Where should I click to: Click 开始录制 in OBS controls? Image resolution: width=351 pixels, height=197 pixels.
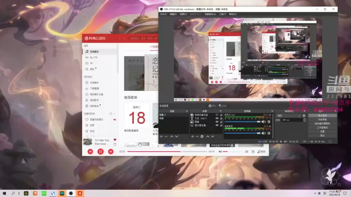[322, 120]
